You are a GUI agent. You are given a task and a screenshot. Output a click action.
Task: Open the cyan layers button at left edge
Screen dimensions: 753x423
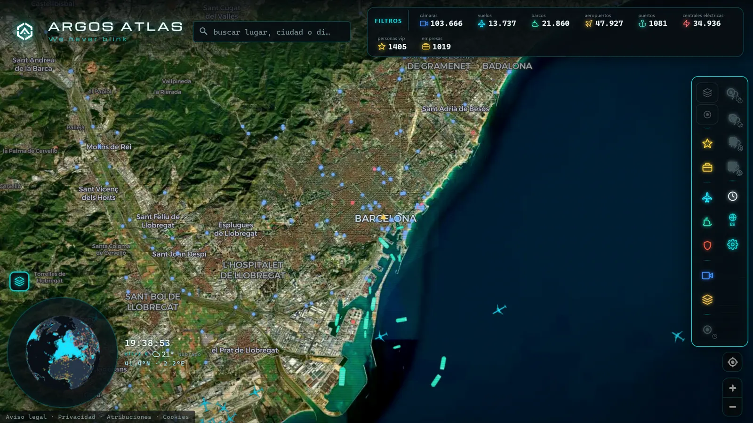pyautogui.click(x=19, y=282)
